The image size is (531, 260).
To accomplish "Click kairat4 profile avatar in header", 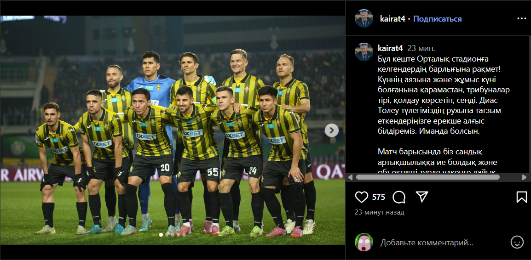I will [364, 18].
